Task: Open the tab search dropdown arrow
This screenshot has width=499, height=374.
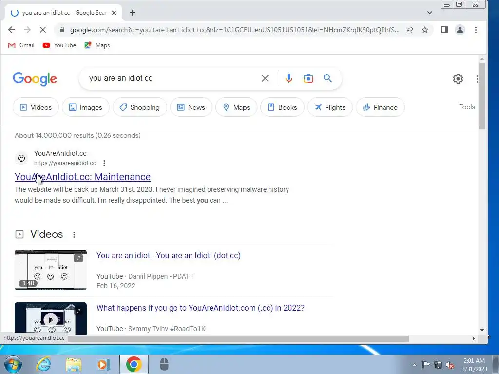Action: (430, 13)
